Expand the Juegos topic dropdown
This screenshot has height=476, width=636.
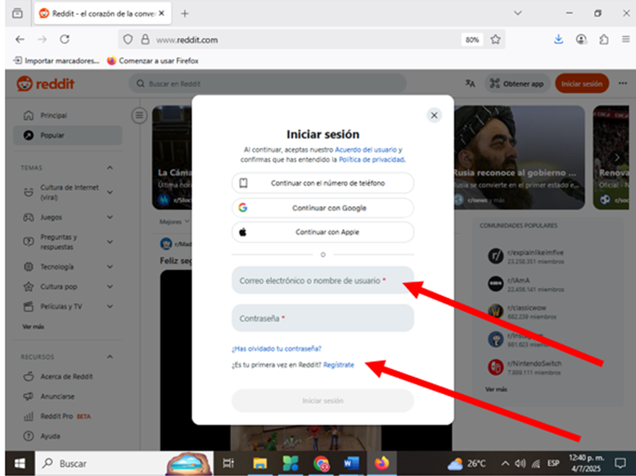click(110, 218)
